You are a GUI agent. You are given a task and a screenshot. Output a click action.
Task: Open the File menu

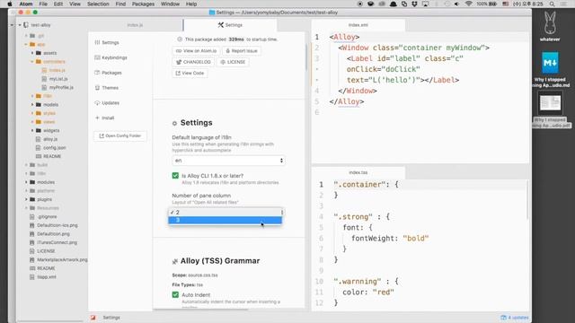click(43, 4)
